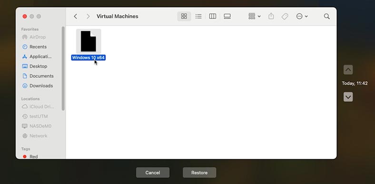Select AirDrop in sidebar

click(34, 37)
